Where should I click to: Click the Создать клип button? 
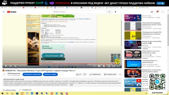coord(110,74)
